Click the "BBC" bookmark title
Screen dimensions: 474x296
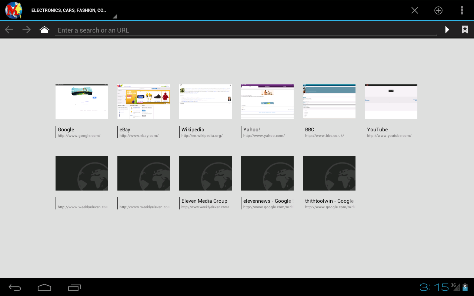coord(310,129)
